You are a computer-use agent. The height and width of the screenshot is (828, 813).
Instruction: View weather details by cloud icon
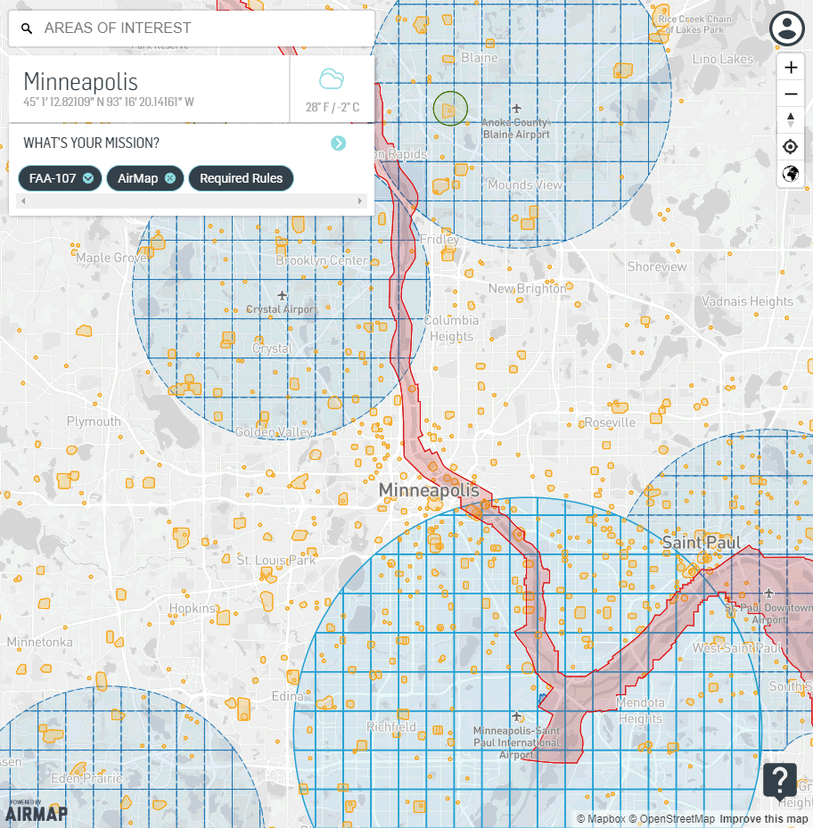click(332, 80)
